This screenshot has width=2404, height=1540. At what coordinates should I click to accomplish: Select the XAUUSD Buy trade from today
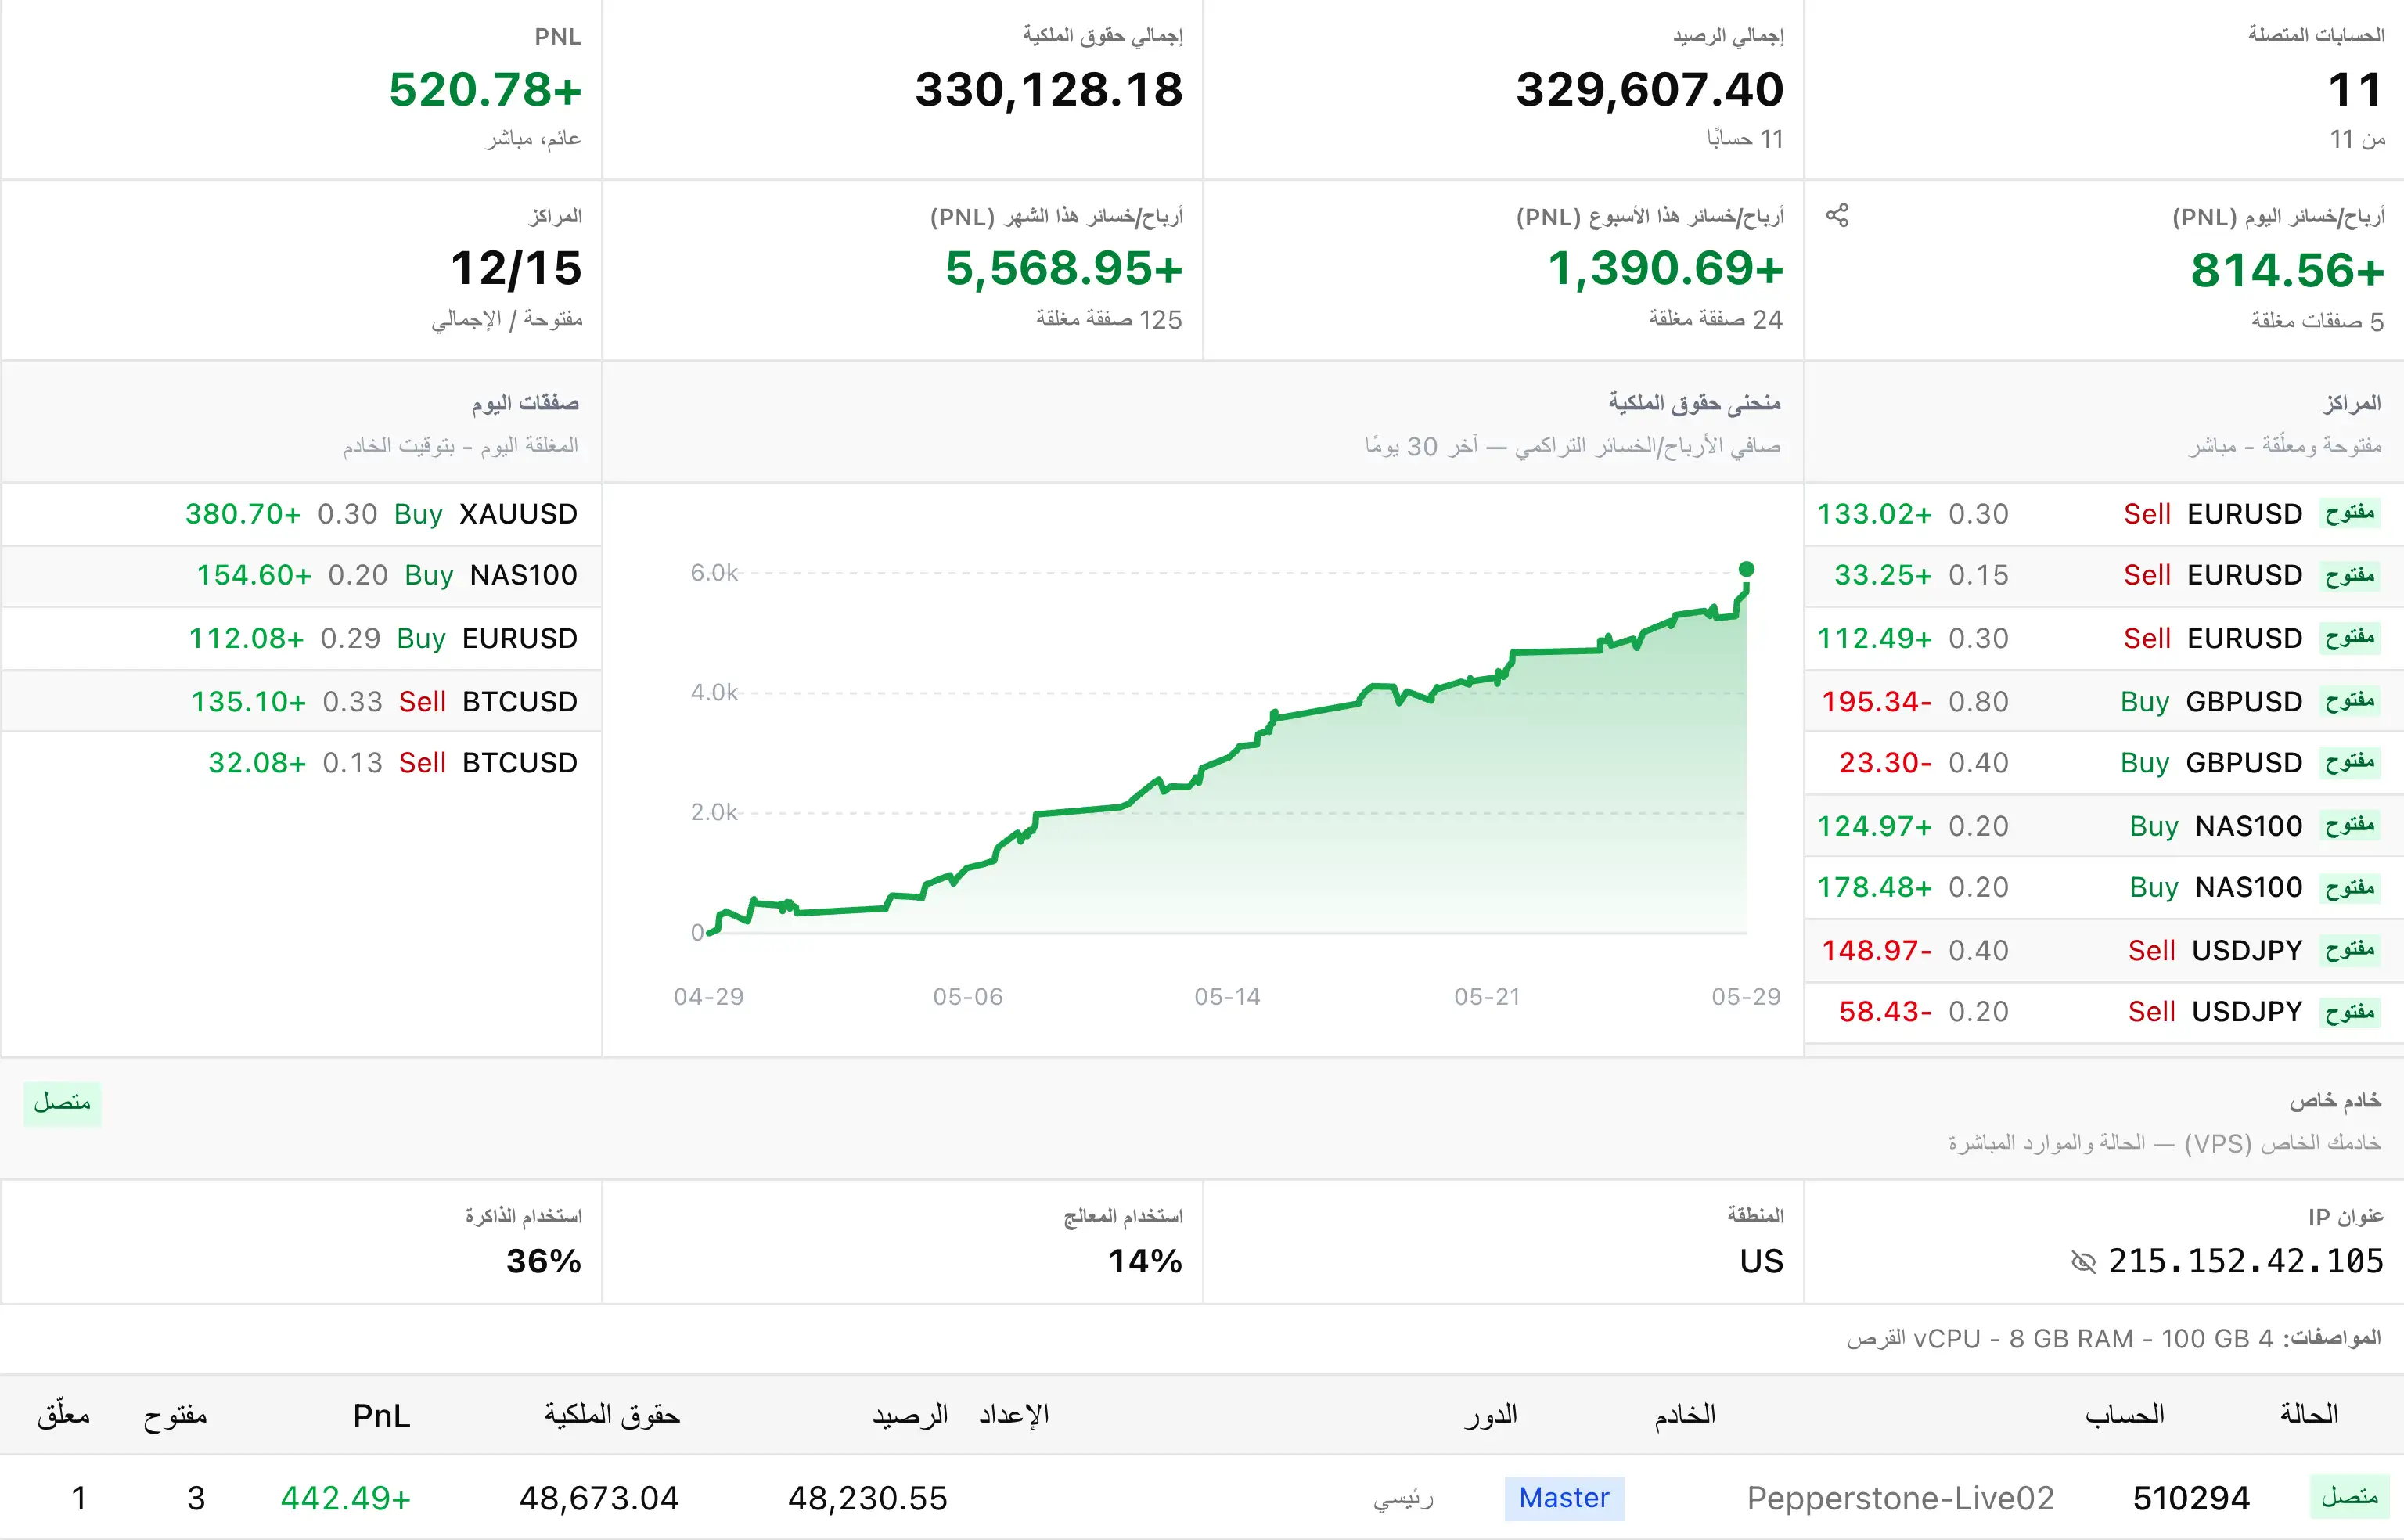coord(301,514)
